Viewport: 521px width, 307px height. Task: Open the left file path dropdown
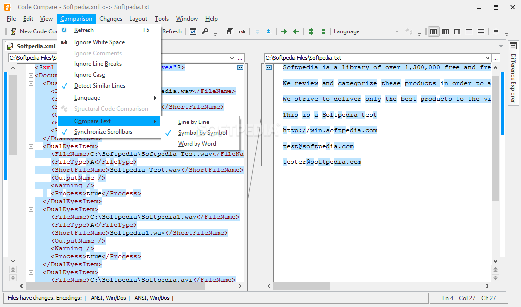coord(232,58)
